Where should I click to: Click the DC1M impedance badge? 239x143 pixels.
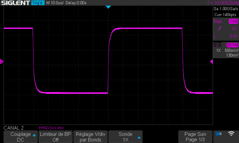(x=232, y=45)
